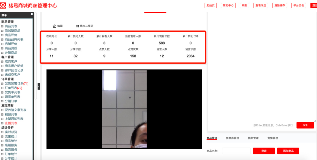The height and width of the screenshot is (160, 317).
Task: Open 商品品牌列表 menu entry
Action: (14, 39)
